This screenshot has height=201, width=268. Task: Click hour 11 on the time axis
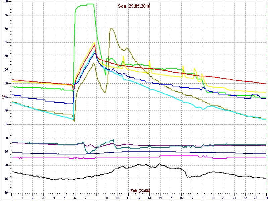pos(128,197)
